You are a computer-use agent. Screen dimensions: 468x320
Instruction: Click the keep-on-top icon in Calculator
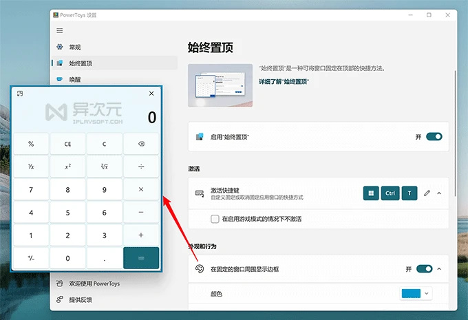pos(20,94)
